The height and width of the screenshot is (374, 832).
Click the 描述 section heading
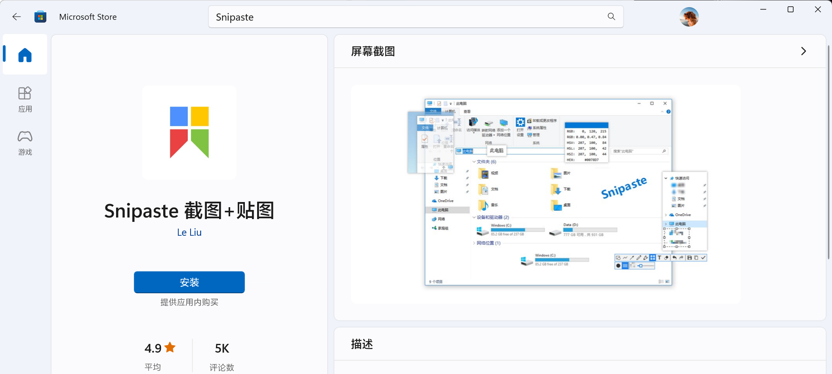[x=362, y=344]
